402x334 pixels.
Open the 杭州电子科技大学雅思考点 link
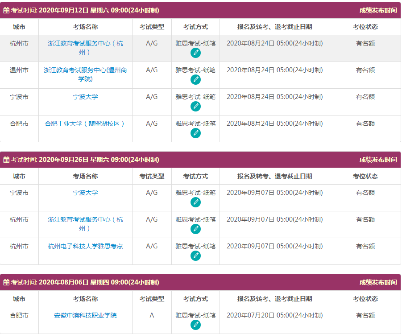tap(85, 246)
